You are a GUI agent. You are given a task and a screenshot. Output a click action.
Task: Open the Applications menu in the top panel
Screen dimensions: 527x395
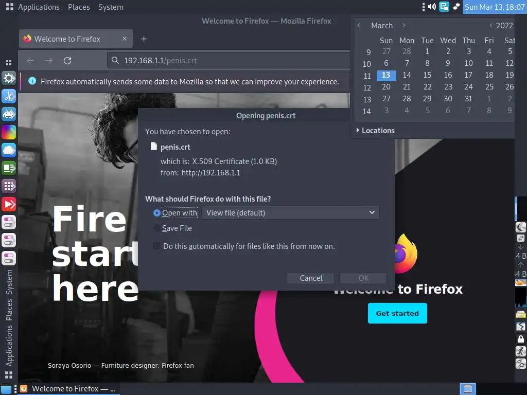(39, 7)
